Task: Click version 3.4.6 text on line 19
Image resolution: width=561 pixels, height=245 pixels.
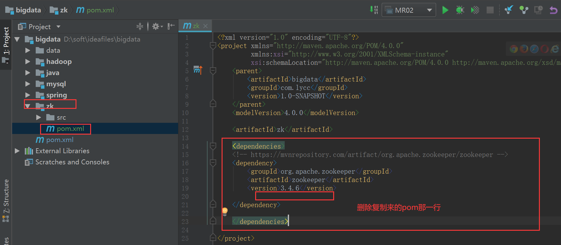Action: (290, 188)
